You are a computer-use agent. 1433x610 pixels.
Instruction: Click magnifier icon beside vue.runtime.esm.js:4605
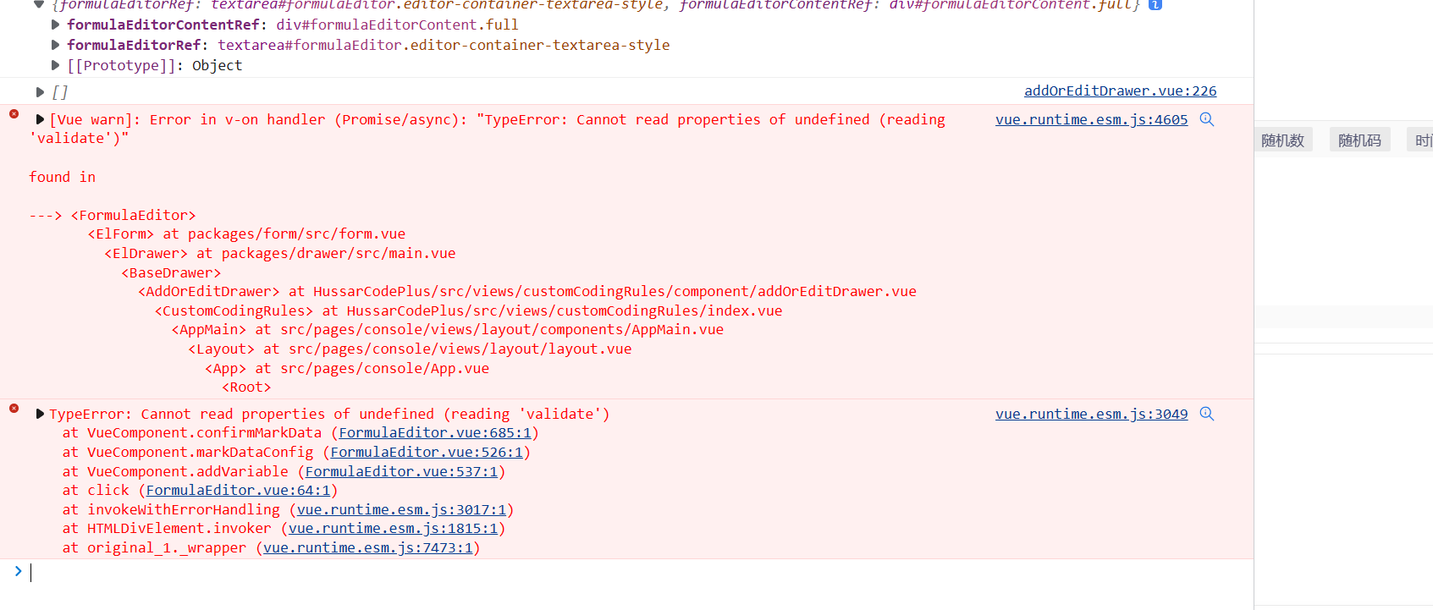(x=1207, y=119)
